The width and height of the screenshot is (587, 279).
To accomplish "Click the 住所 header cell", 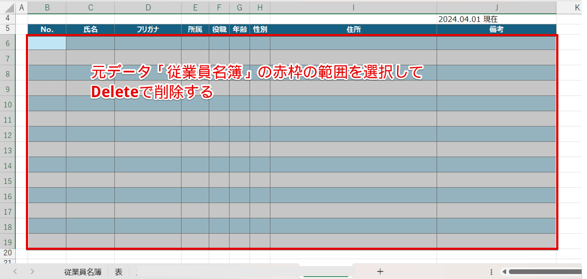I will coord(353,30).
